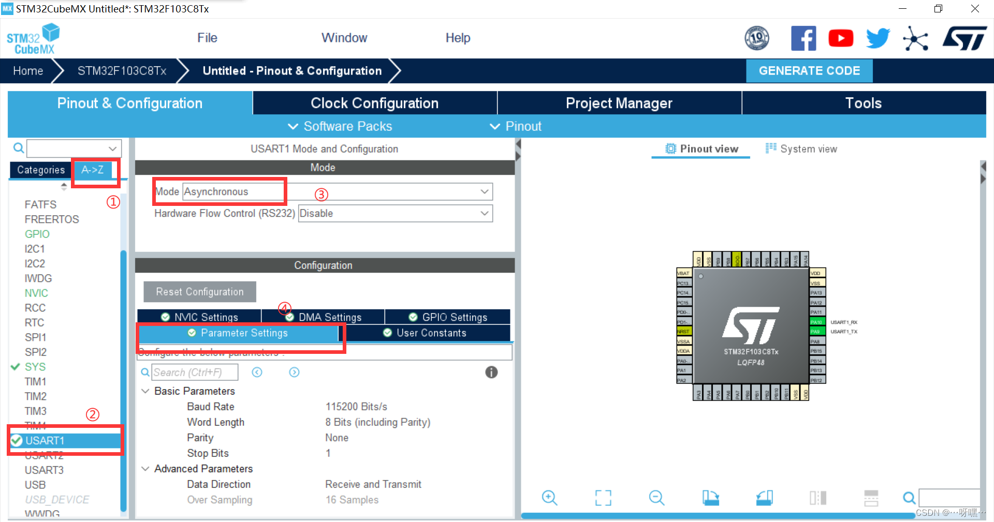Select GPIO in the peripheral list
The height and width of the screenshot is (522, 994).
[x=37, y=234]
